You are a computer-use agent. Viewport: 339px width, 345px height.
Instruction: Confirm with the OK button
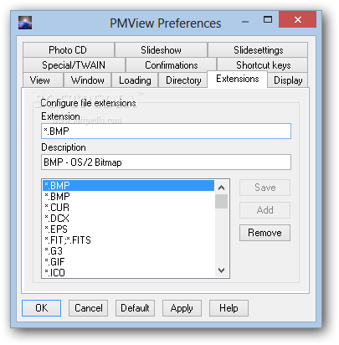pyautogui.click(x=41, y=308)
